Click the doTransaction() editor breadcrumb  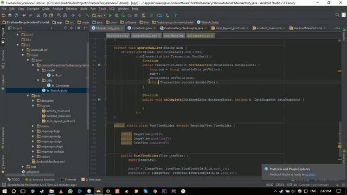[x=200, y=36]
